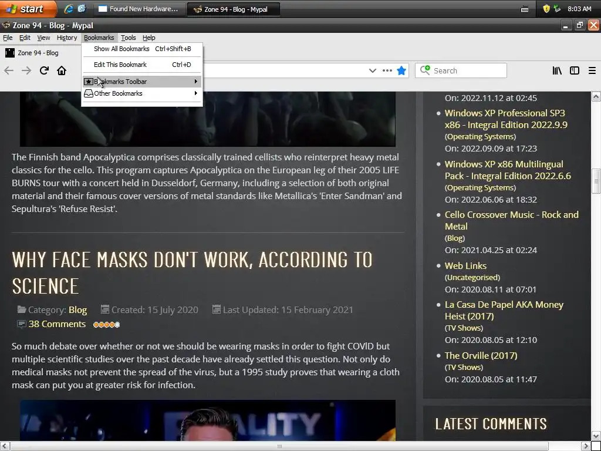Open Windows XP x86 Multilingual Pack link
This screenshot has width=601, height=451.
click(508, 170)
